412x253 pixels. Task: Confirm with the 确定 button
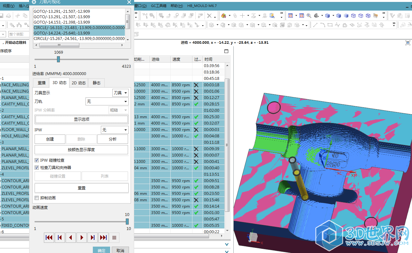[101, 250]
